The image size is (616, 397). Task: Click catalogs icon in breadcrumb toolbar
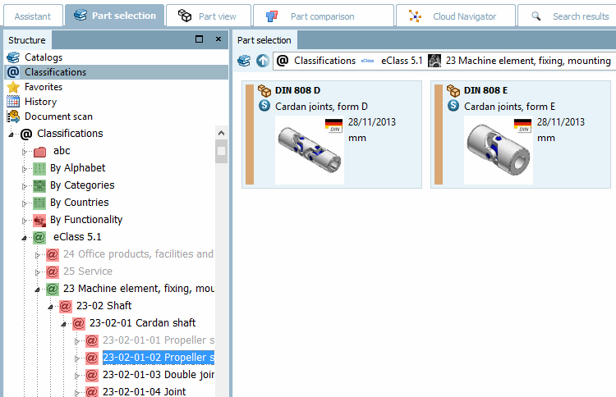(244, 61)
